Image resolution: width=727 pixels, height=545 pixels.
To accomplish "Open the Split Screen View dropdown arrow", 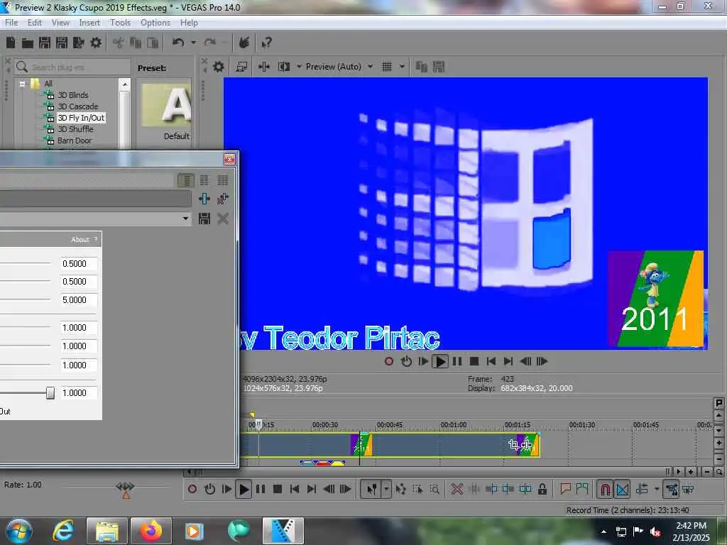I will click(299, 67).
